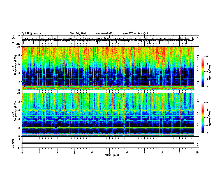Click the ch.2 spectrogram color scale bar
The width and height of the screenshot is (222, 171).
click(x=203, y=118)
